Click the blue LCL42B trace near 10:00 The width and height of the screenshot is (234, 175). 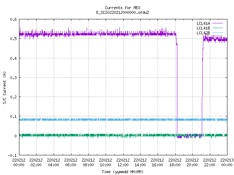tap(106, 120)
